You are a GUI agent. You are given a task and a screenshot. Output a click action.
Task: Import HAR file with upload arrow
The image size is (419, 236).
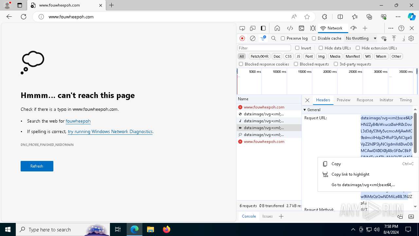click(394, 38)
